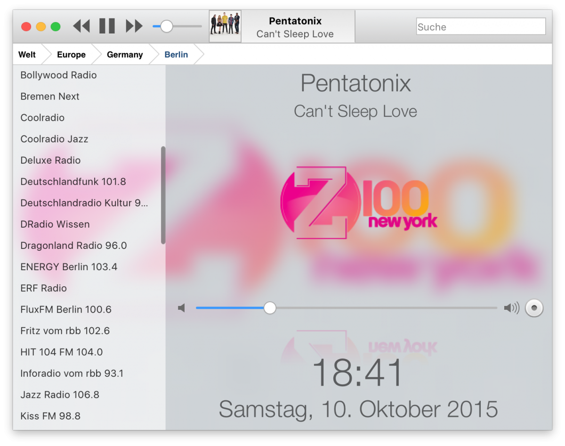
Task: Choose Deutschlandradio Kultur station
Action: pos(89,203)
